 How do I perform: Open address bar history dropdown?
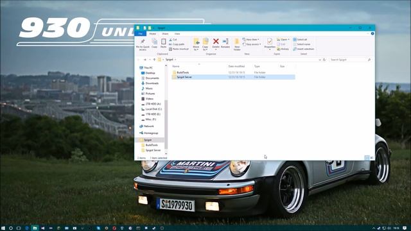320,60
